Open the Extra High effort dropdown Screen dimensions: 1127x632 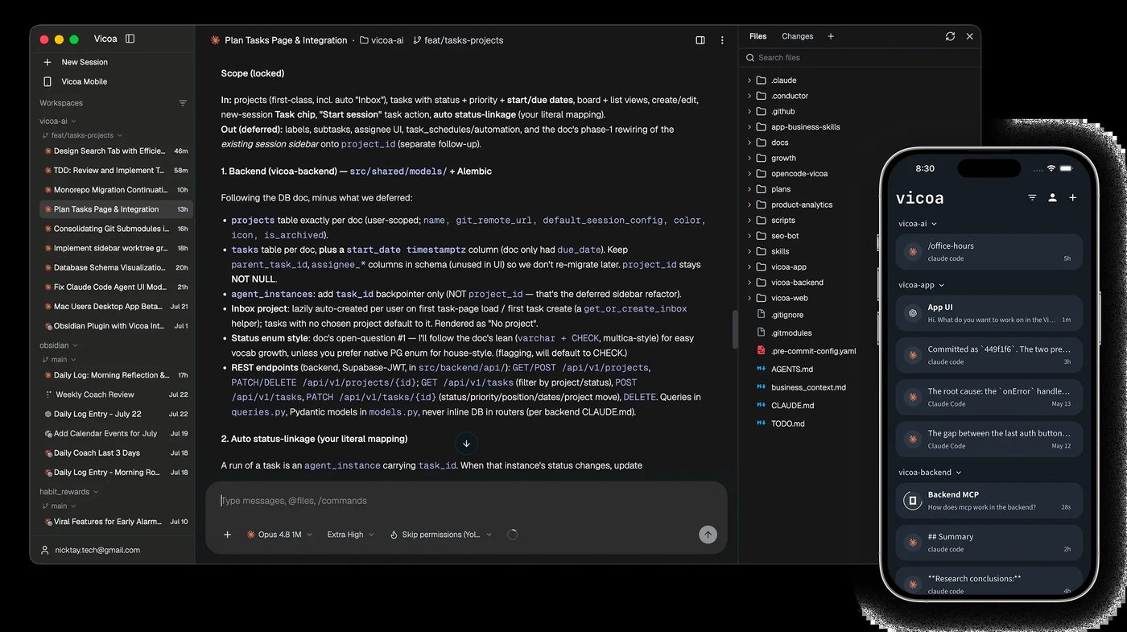click(x=350, y=535)
